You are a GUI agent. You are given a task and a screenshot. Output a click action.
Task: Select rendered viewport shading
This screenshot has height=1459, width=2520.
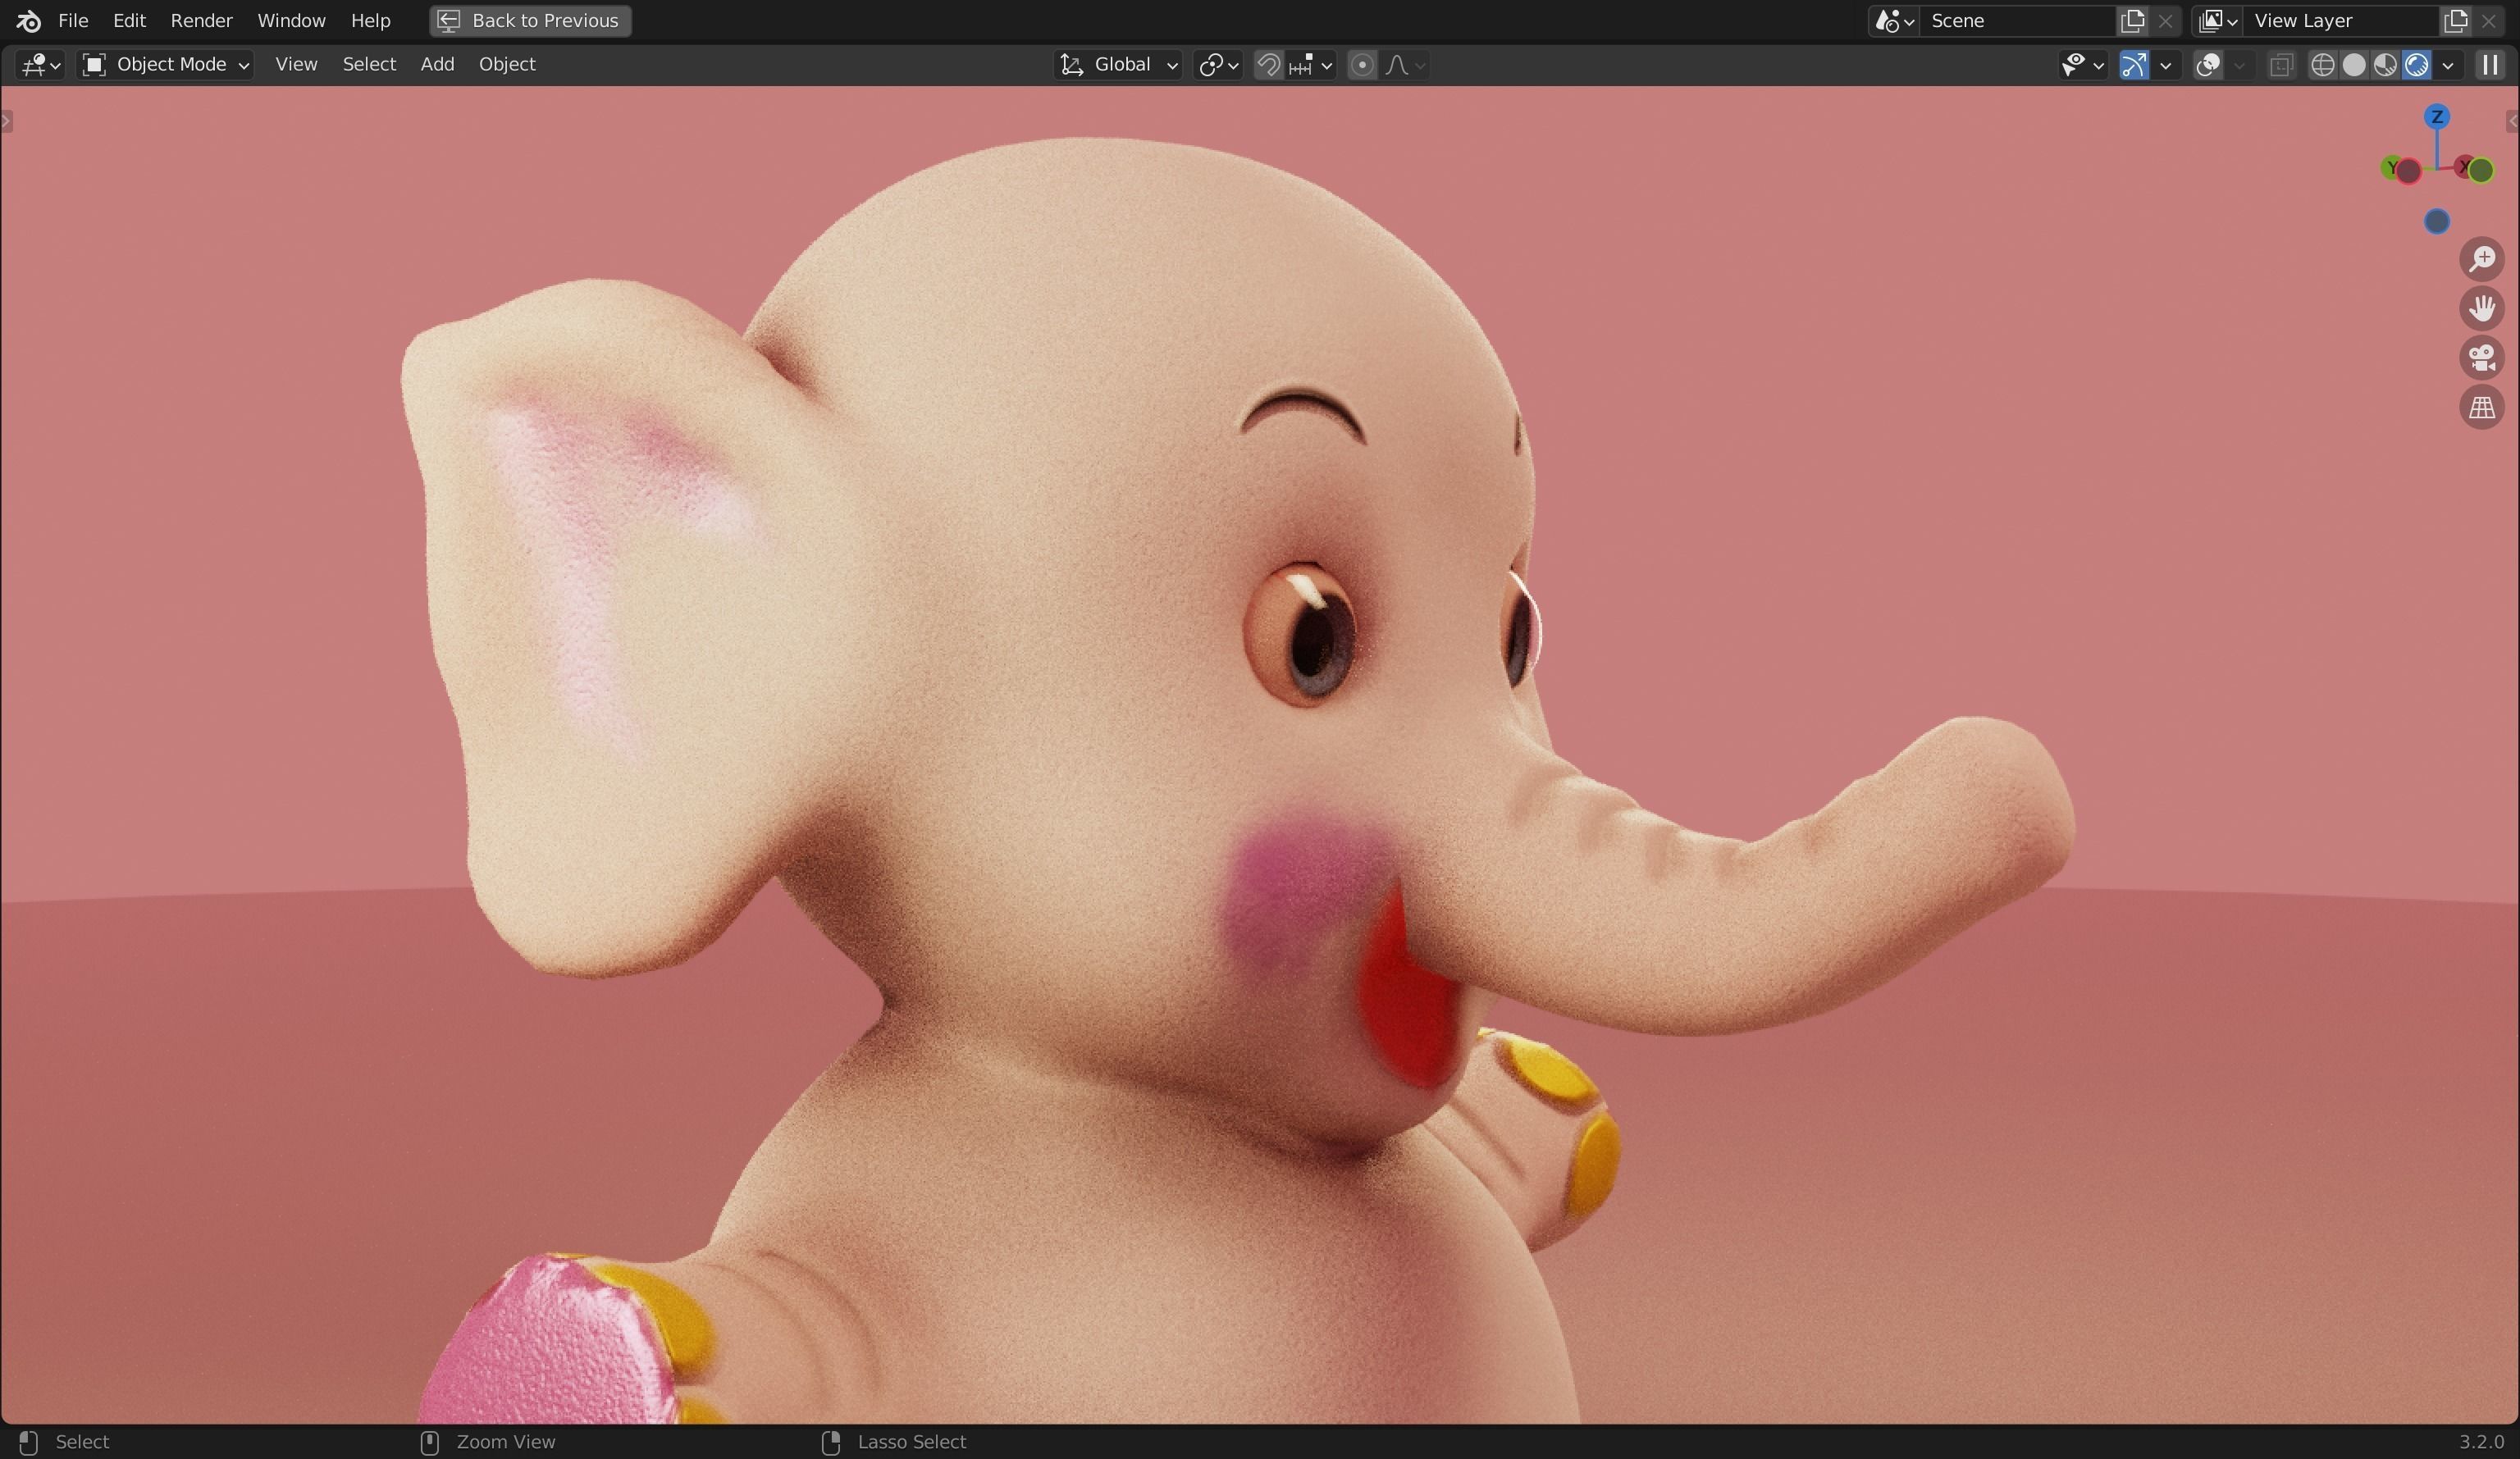pos(2416,65)
